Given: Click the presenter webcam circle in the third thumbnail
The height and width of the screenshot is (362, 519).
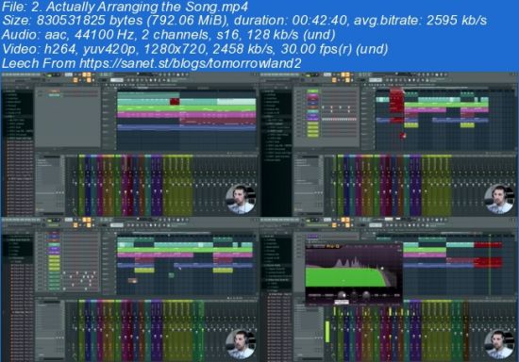Looking at the screenshot, I should pyautogui.click(x=241, y=344).
